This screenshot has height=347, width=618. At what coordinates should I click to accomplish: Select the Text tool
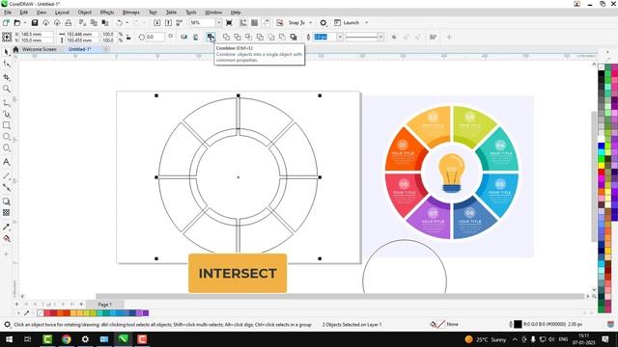click(7, 162)
